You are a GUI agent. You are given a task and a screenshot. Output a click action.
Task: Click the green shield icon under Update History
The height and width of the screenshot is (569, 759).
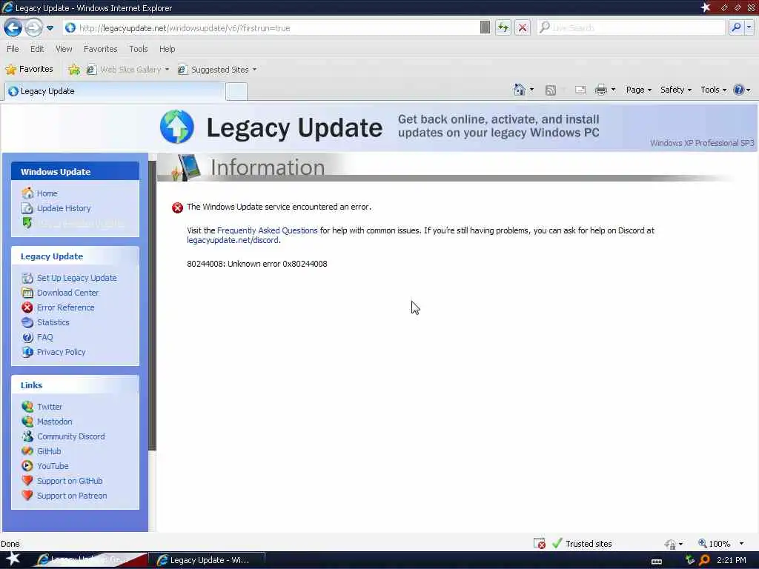[x=27, y=222]
